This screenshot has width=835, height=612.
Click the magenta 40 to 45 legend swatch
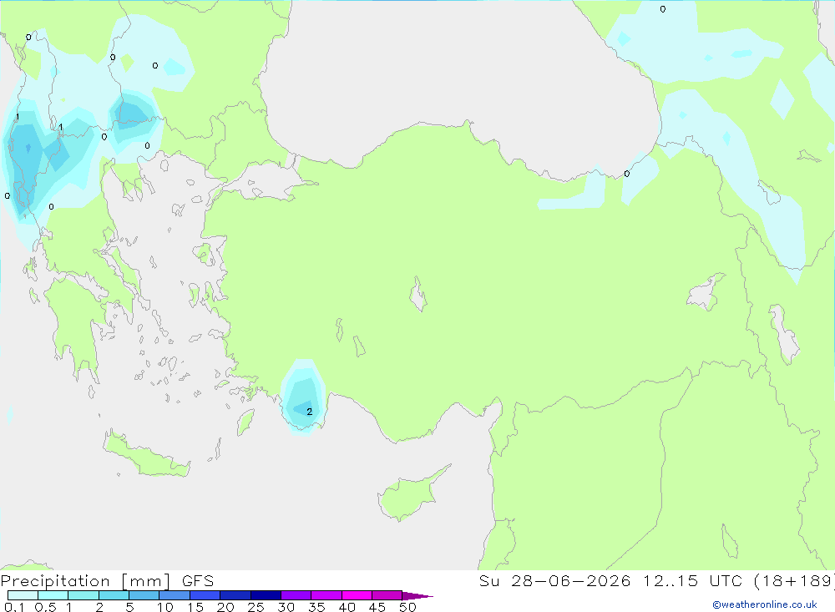(357, 595)
